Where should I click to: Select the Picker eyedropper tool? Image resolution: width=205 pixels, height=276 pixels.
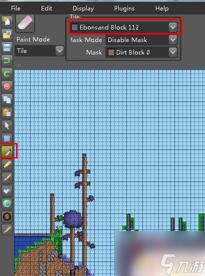[7, 151]
